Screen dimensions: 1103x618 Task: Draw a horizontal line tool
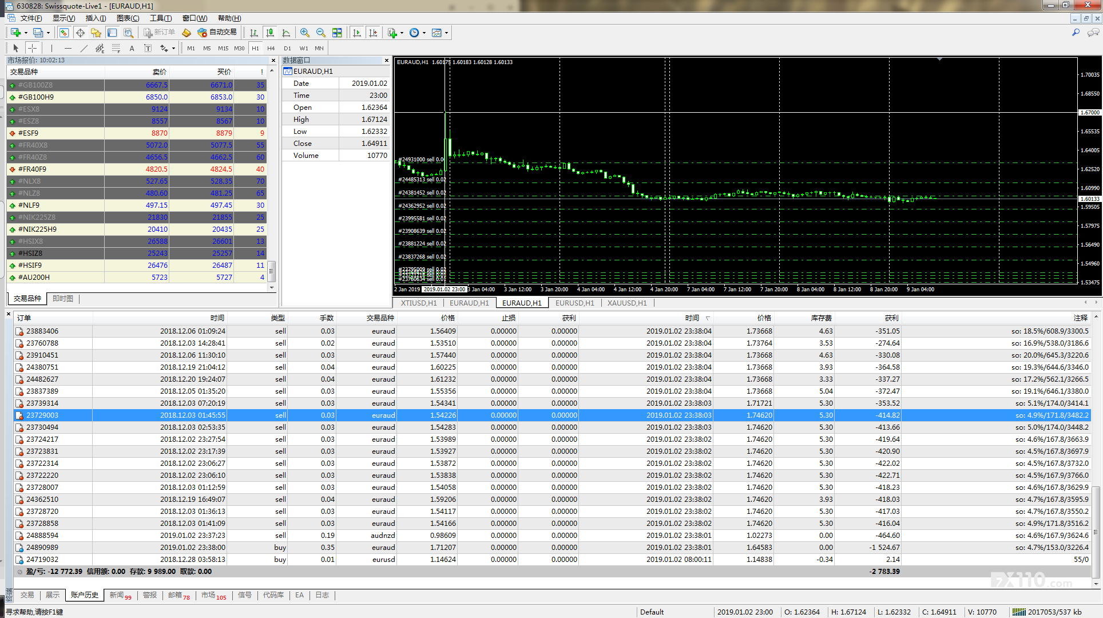click(x=68, y=48)
